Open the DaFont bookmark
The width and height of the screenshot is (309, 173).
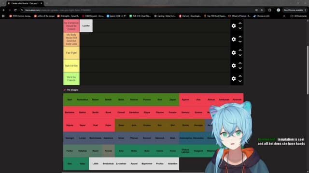[x=190, y=16]
